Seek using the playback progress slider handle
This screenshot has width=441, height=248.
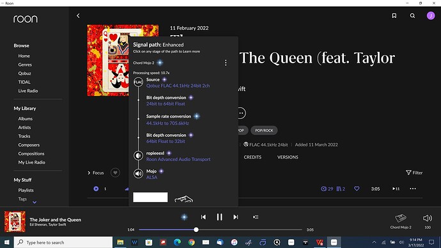click(196, 229)
